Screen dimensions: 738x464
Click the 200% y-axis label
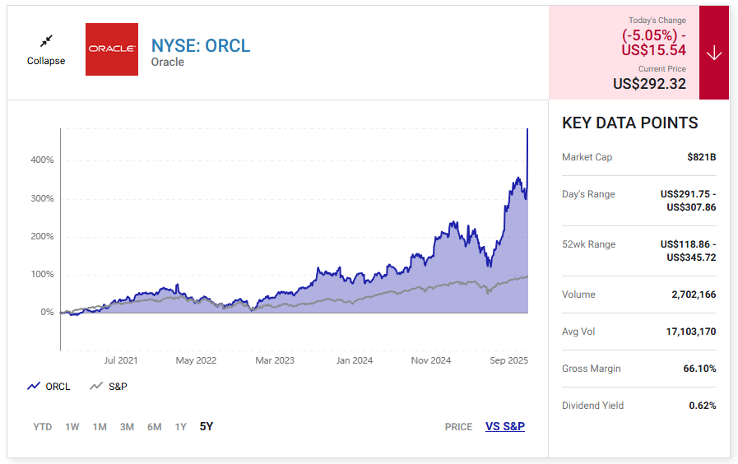pyautogui.click(x=42, y=236)
